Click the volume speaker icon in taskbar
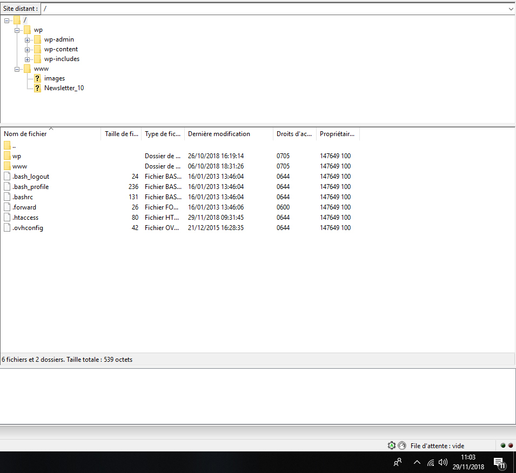 [443, 463]
